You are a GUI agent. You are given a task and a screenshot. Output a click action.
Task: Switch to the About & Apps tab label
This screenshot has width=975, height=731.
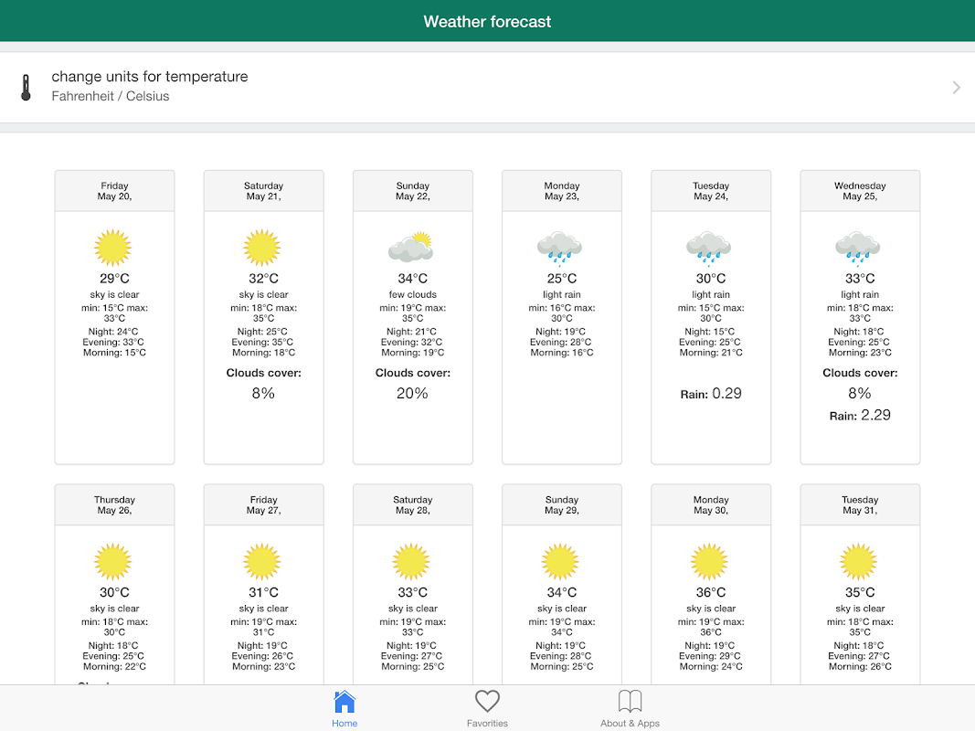tap(630, 723)
